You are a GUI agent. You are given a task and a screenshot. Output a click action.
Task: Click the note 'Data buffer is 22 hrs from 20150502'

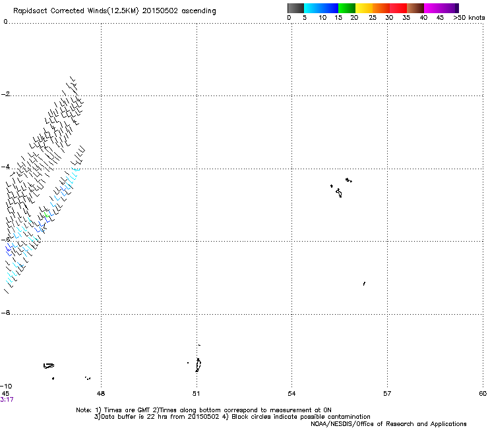(x=160, y=417)
